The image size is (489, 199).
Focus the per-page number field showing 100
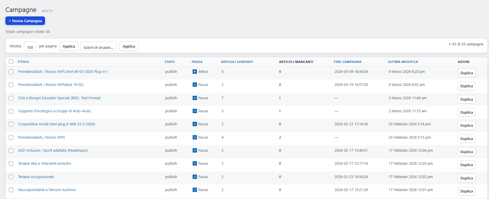click(x=30, y=46)
